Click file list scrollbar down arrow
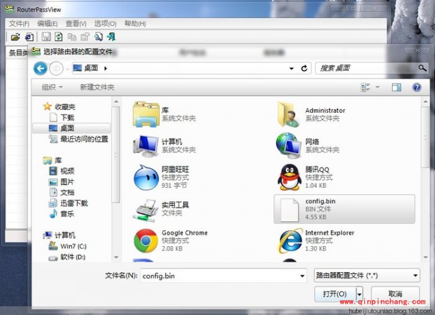The image size is (435, 315). point(426,257)
